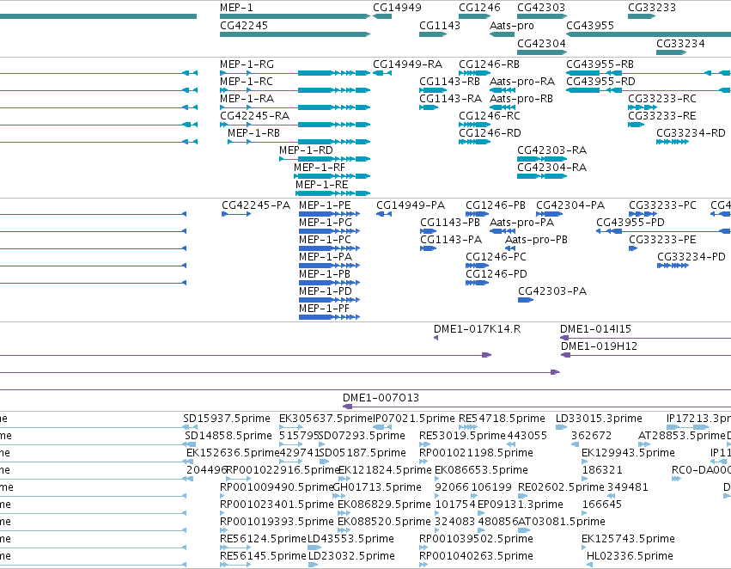The image size is (731, 569).
Task: Click the CG1143-RB transcript label
Action: click(449, 82)
